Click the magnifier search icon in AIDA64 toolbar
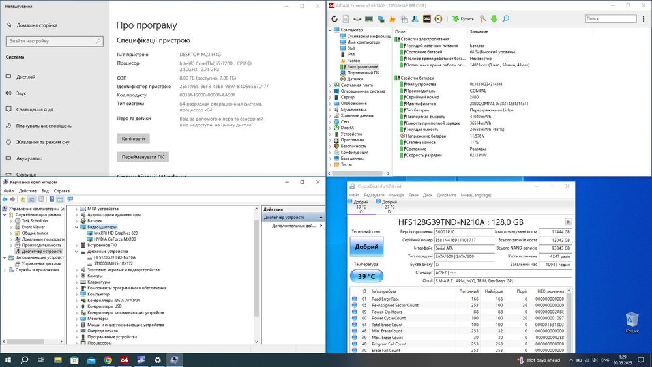The width and height of the screenshot is (652, 367). coord(505,19)
